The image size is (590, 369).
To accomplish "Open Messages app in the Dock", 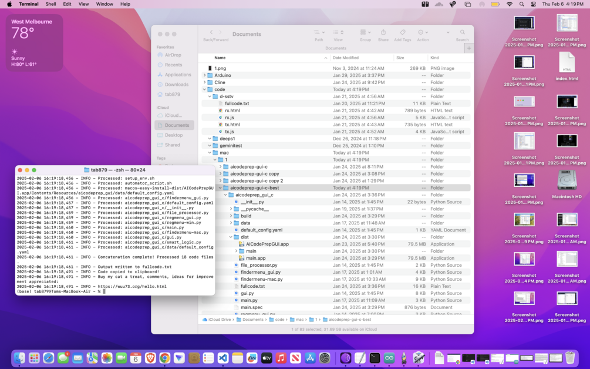I will click(x=63, y=358).
